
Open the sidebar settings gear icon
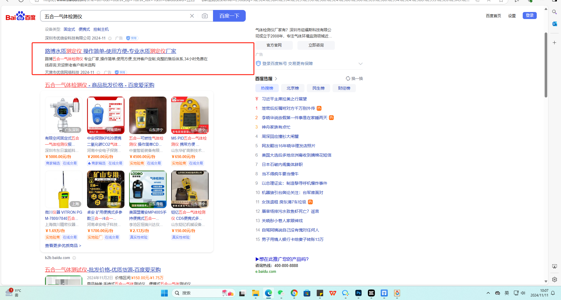(x=554, y=280)
